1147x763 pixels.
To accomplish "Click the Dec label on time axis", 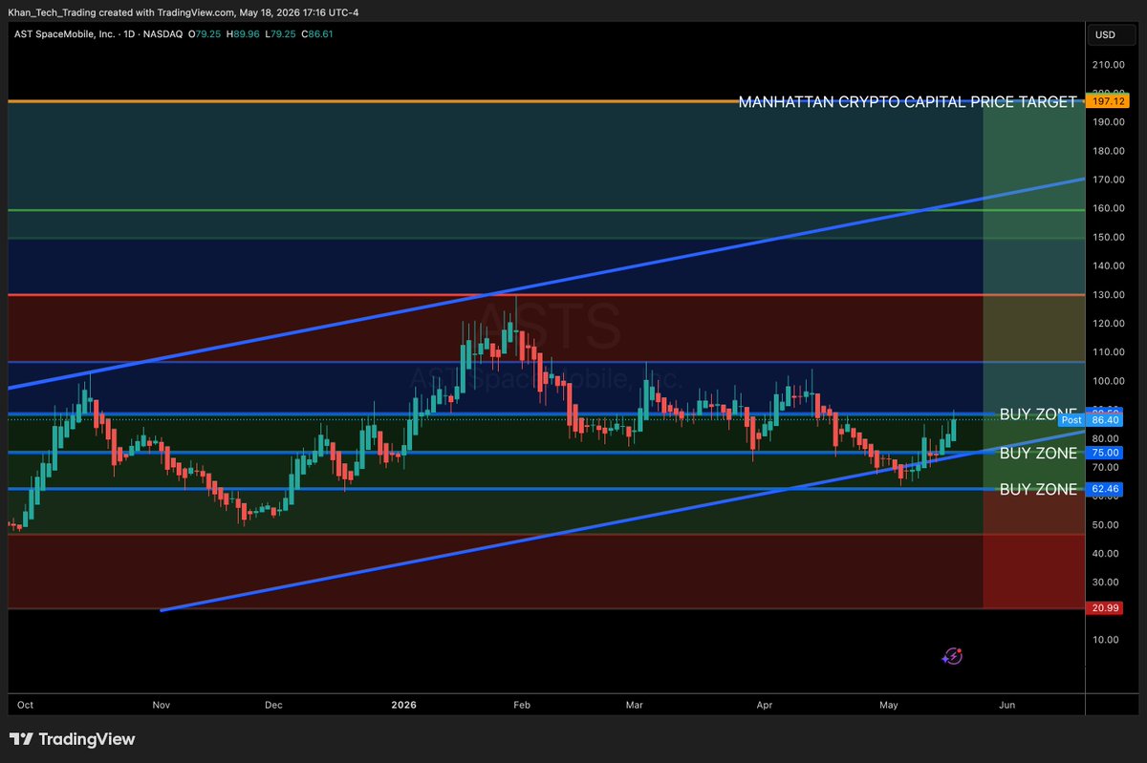I will [274, 705].
